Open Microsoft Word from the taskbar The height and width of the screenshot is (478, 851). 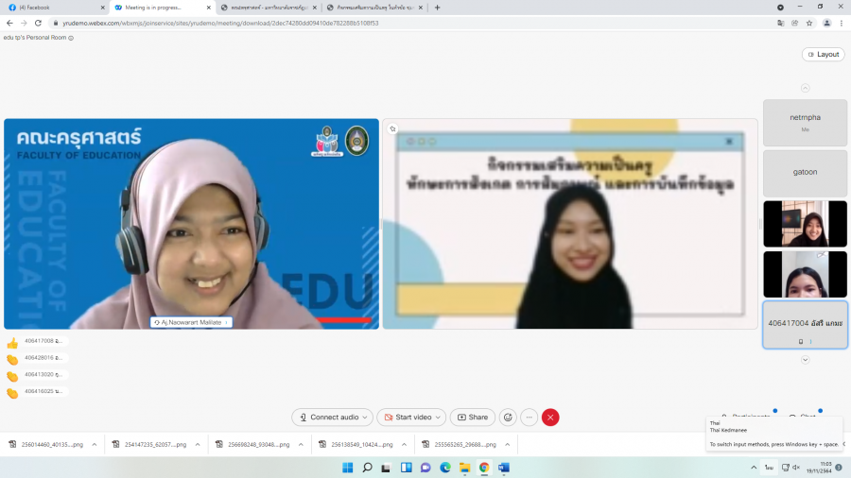click(x=504, y=468)
